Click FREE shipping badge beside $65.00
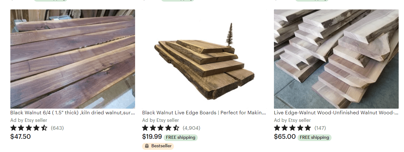This screenshot has height=152, width=404. [314, 137]
